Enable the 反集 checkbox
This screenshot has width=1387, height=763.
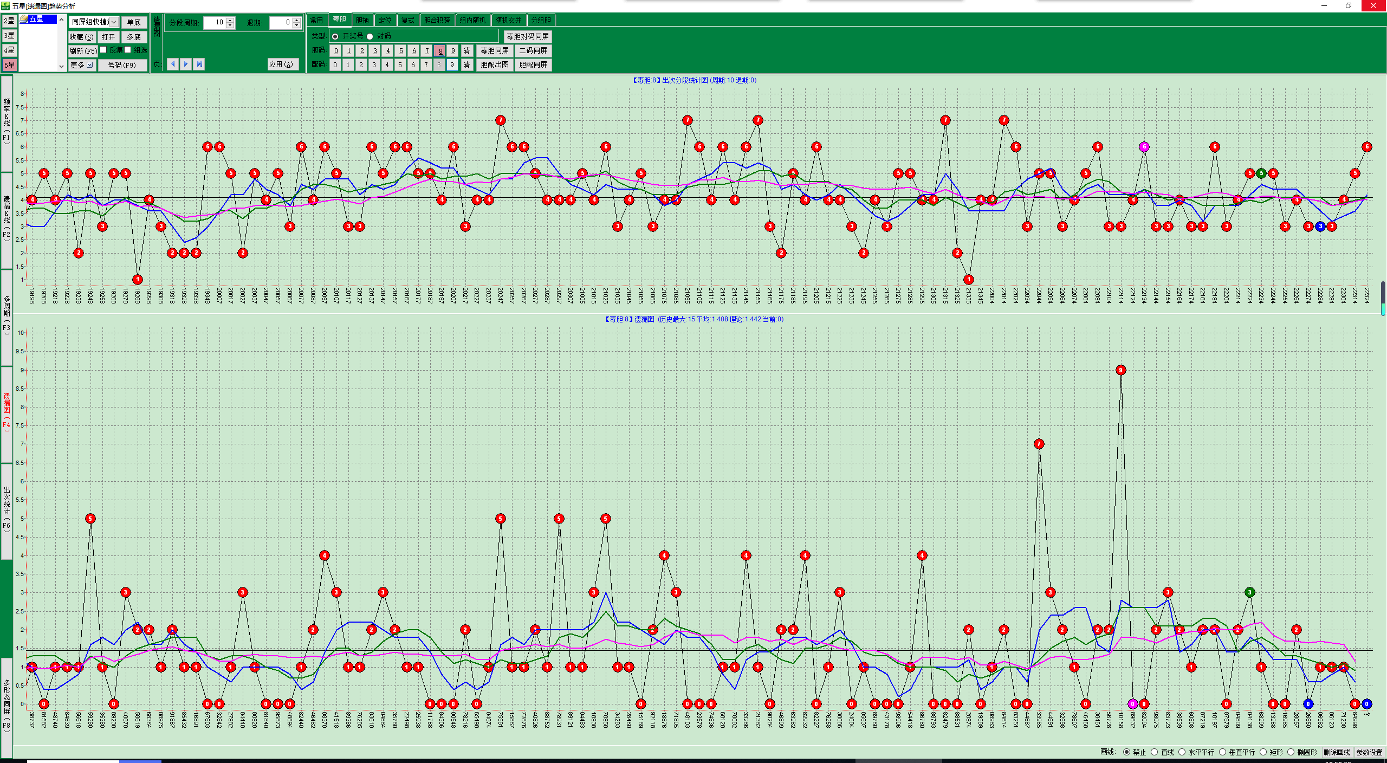point(103,50)
